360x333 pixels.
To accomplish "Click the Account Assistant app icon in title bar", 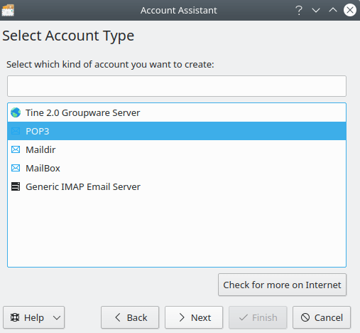I will 8,10.
